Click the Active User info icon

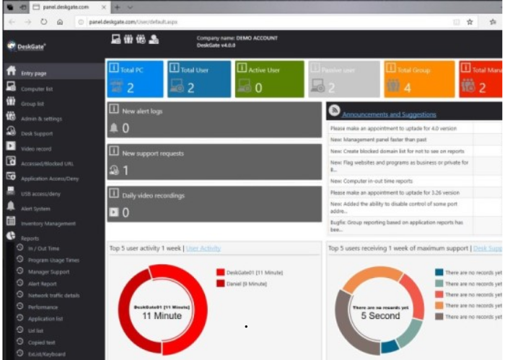(x=242, y=68)
